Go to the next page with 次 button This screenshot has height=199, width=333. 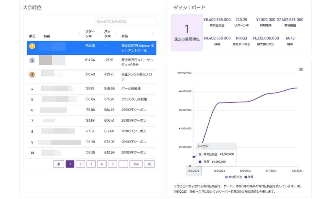click(x=149, y=164)
